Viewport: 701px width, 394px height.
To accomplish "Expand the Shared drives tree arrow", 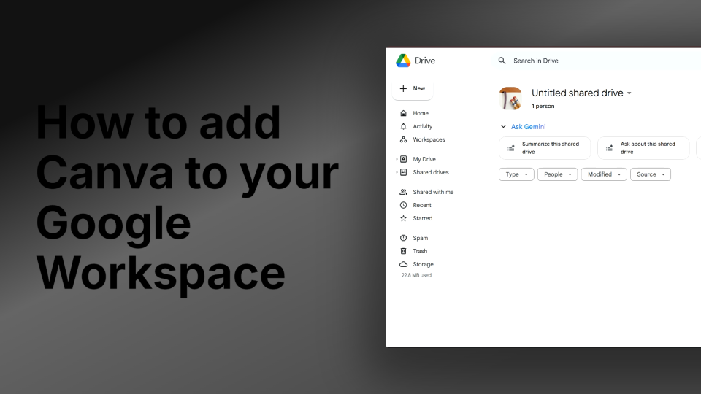I will tap(397, 172).
